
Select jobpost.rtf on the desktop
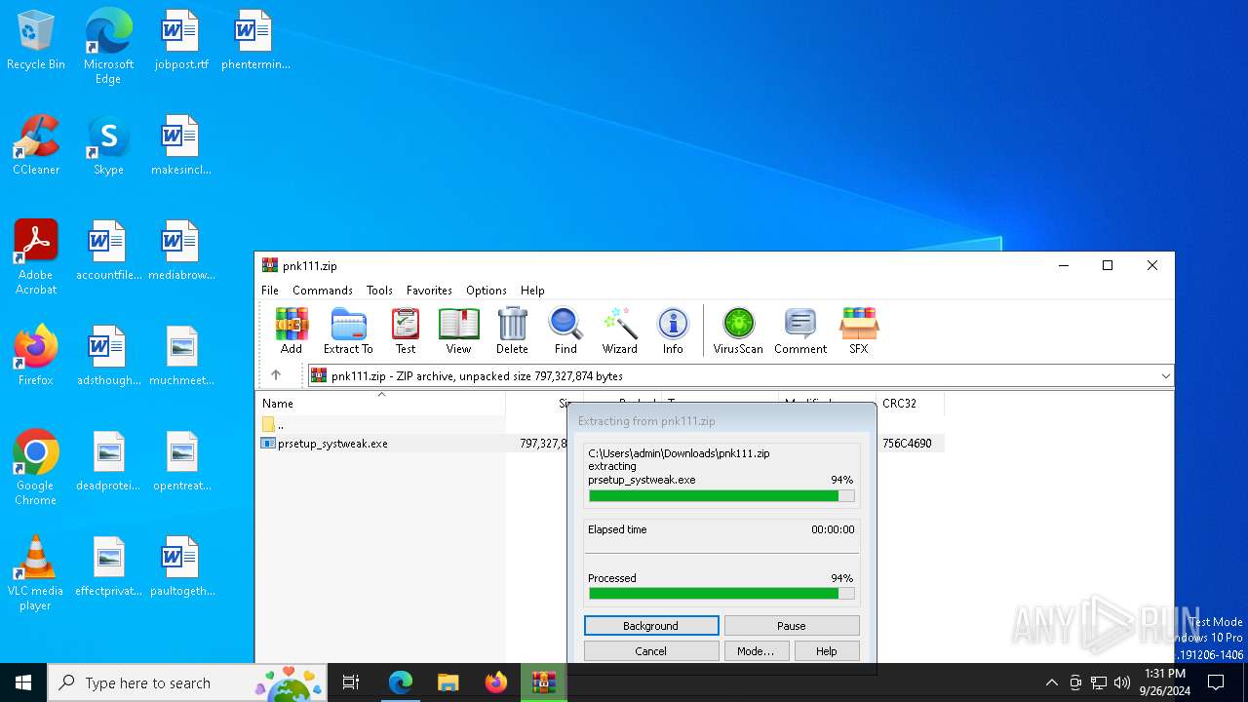click(181, 41)
